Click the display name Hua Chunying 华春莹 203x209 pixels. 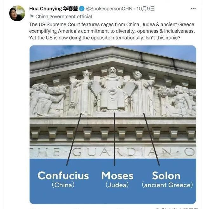54,9
